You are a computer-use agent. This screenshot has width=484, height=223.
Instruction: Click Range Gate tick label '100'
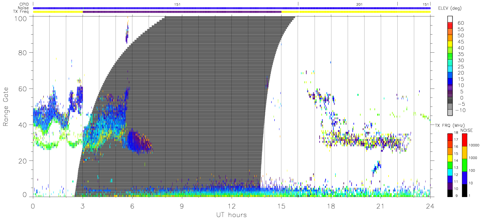click(x=21, y=18)
